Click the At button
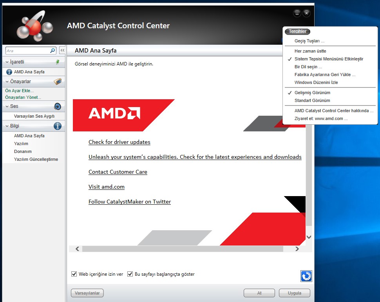This screenshot has height=302, width=380. (x=259, y=293)
